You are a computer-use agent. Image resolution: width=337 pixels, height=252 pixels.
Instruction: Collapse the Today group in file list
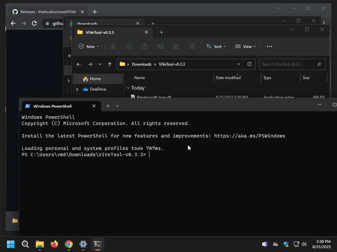[128, 88]
